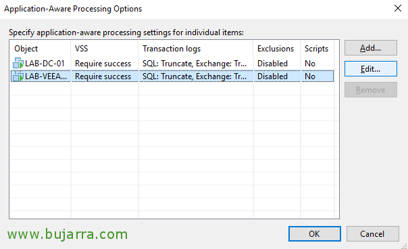Close the Application-Aware Processing Options dialog
The image size is (408, 249).
398,8
